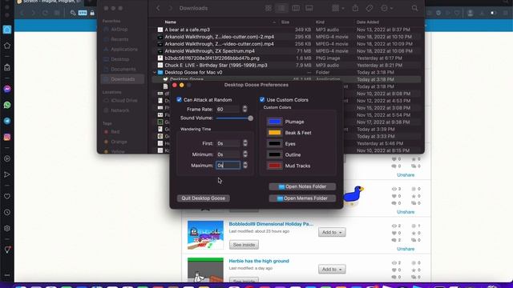This screenshot has width=513, height=288.
Task: Open Instagram in browser sidebar
Action: point(7,137)
